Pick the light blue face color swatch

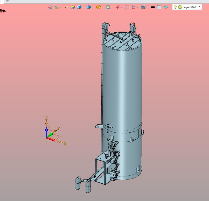coord(159,7)
